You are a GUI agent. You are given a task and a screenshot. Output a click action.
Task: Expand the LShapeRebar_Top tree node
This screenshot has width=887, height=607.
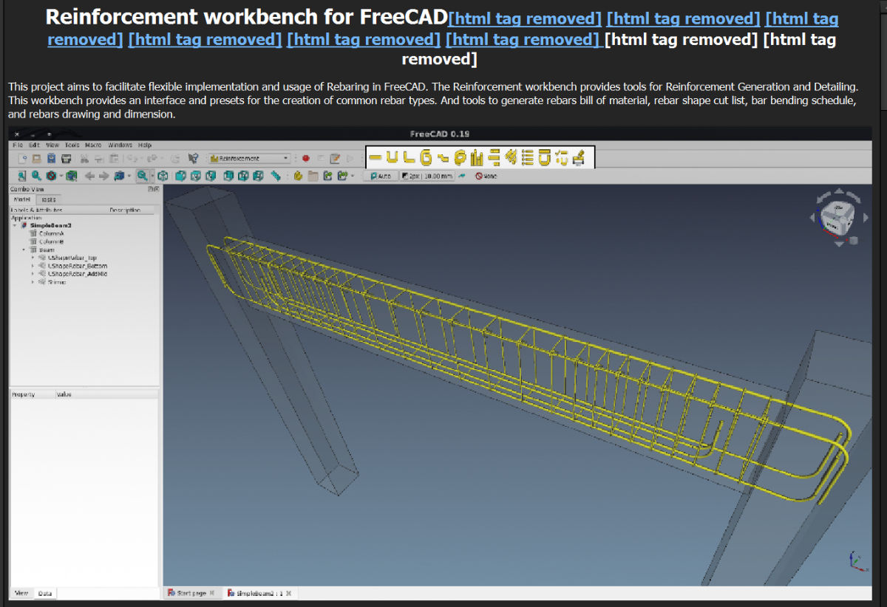33,258
